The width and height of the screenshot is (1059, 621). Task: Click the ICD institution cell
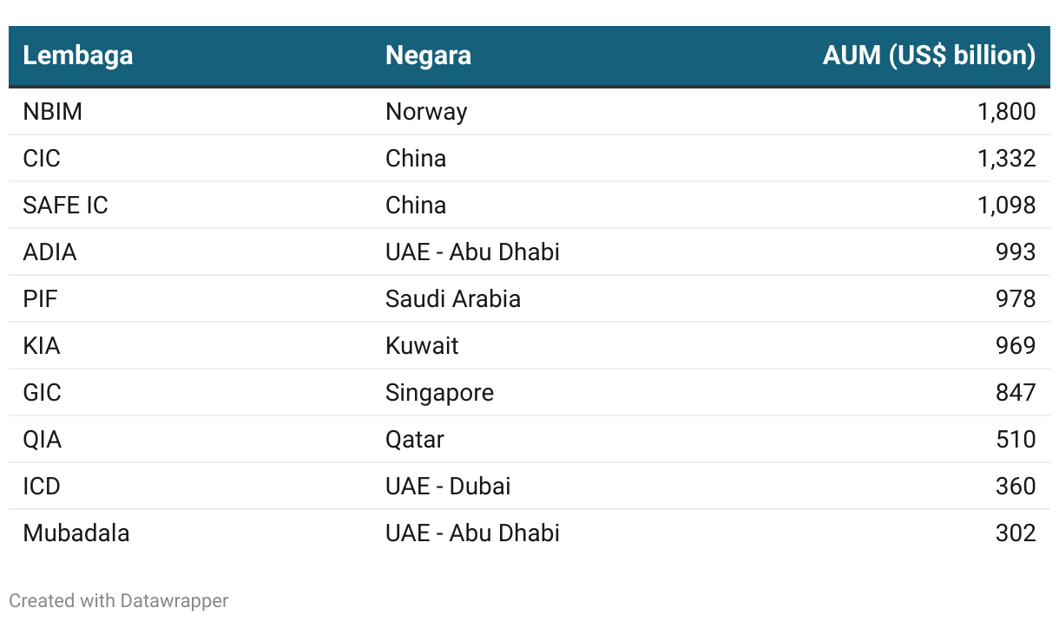pos(42,487)
